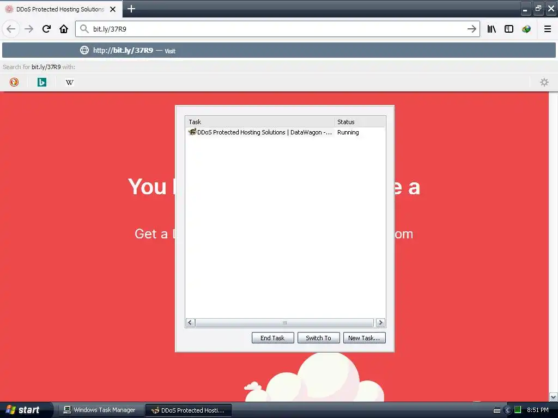
Task: Search with Bing engine icon
Action: (x=41, y=82)
